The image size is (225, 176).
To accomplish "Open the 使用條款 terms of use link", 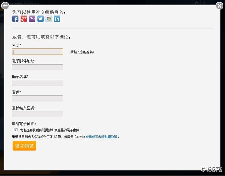I will (x=92, y=137).
